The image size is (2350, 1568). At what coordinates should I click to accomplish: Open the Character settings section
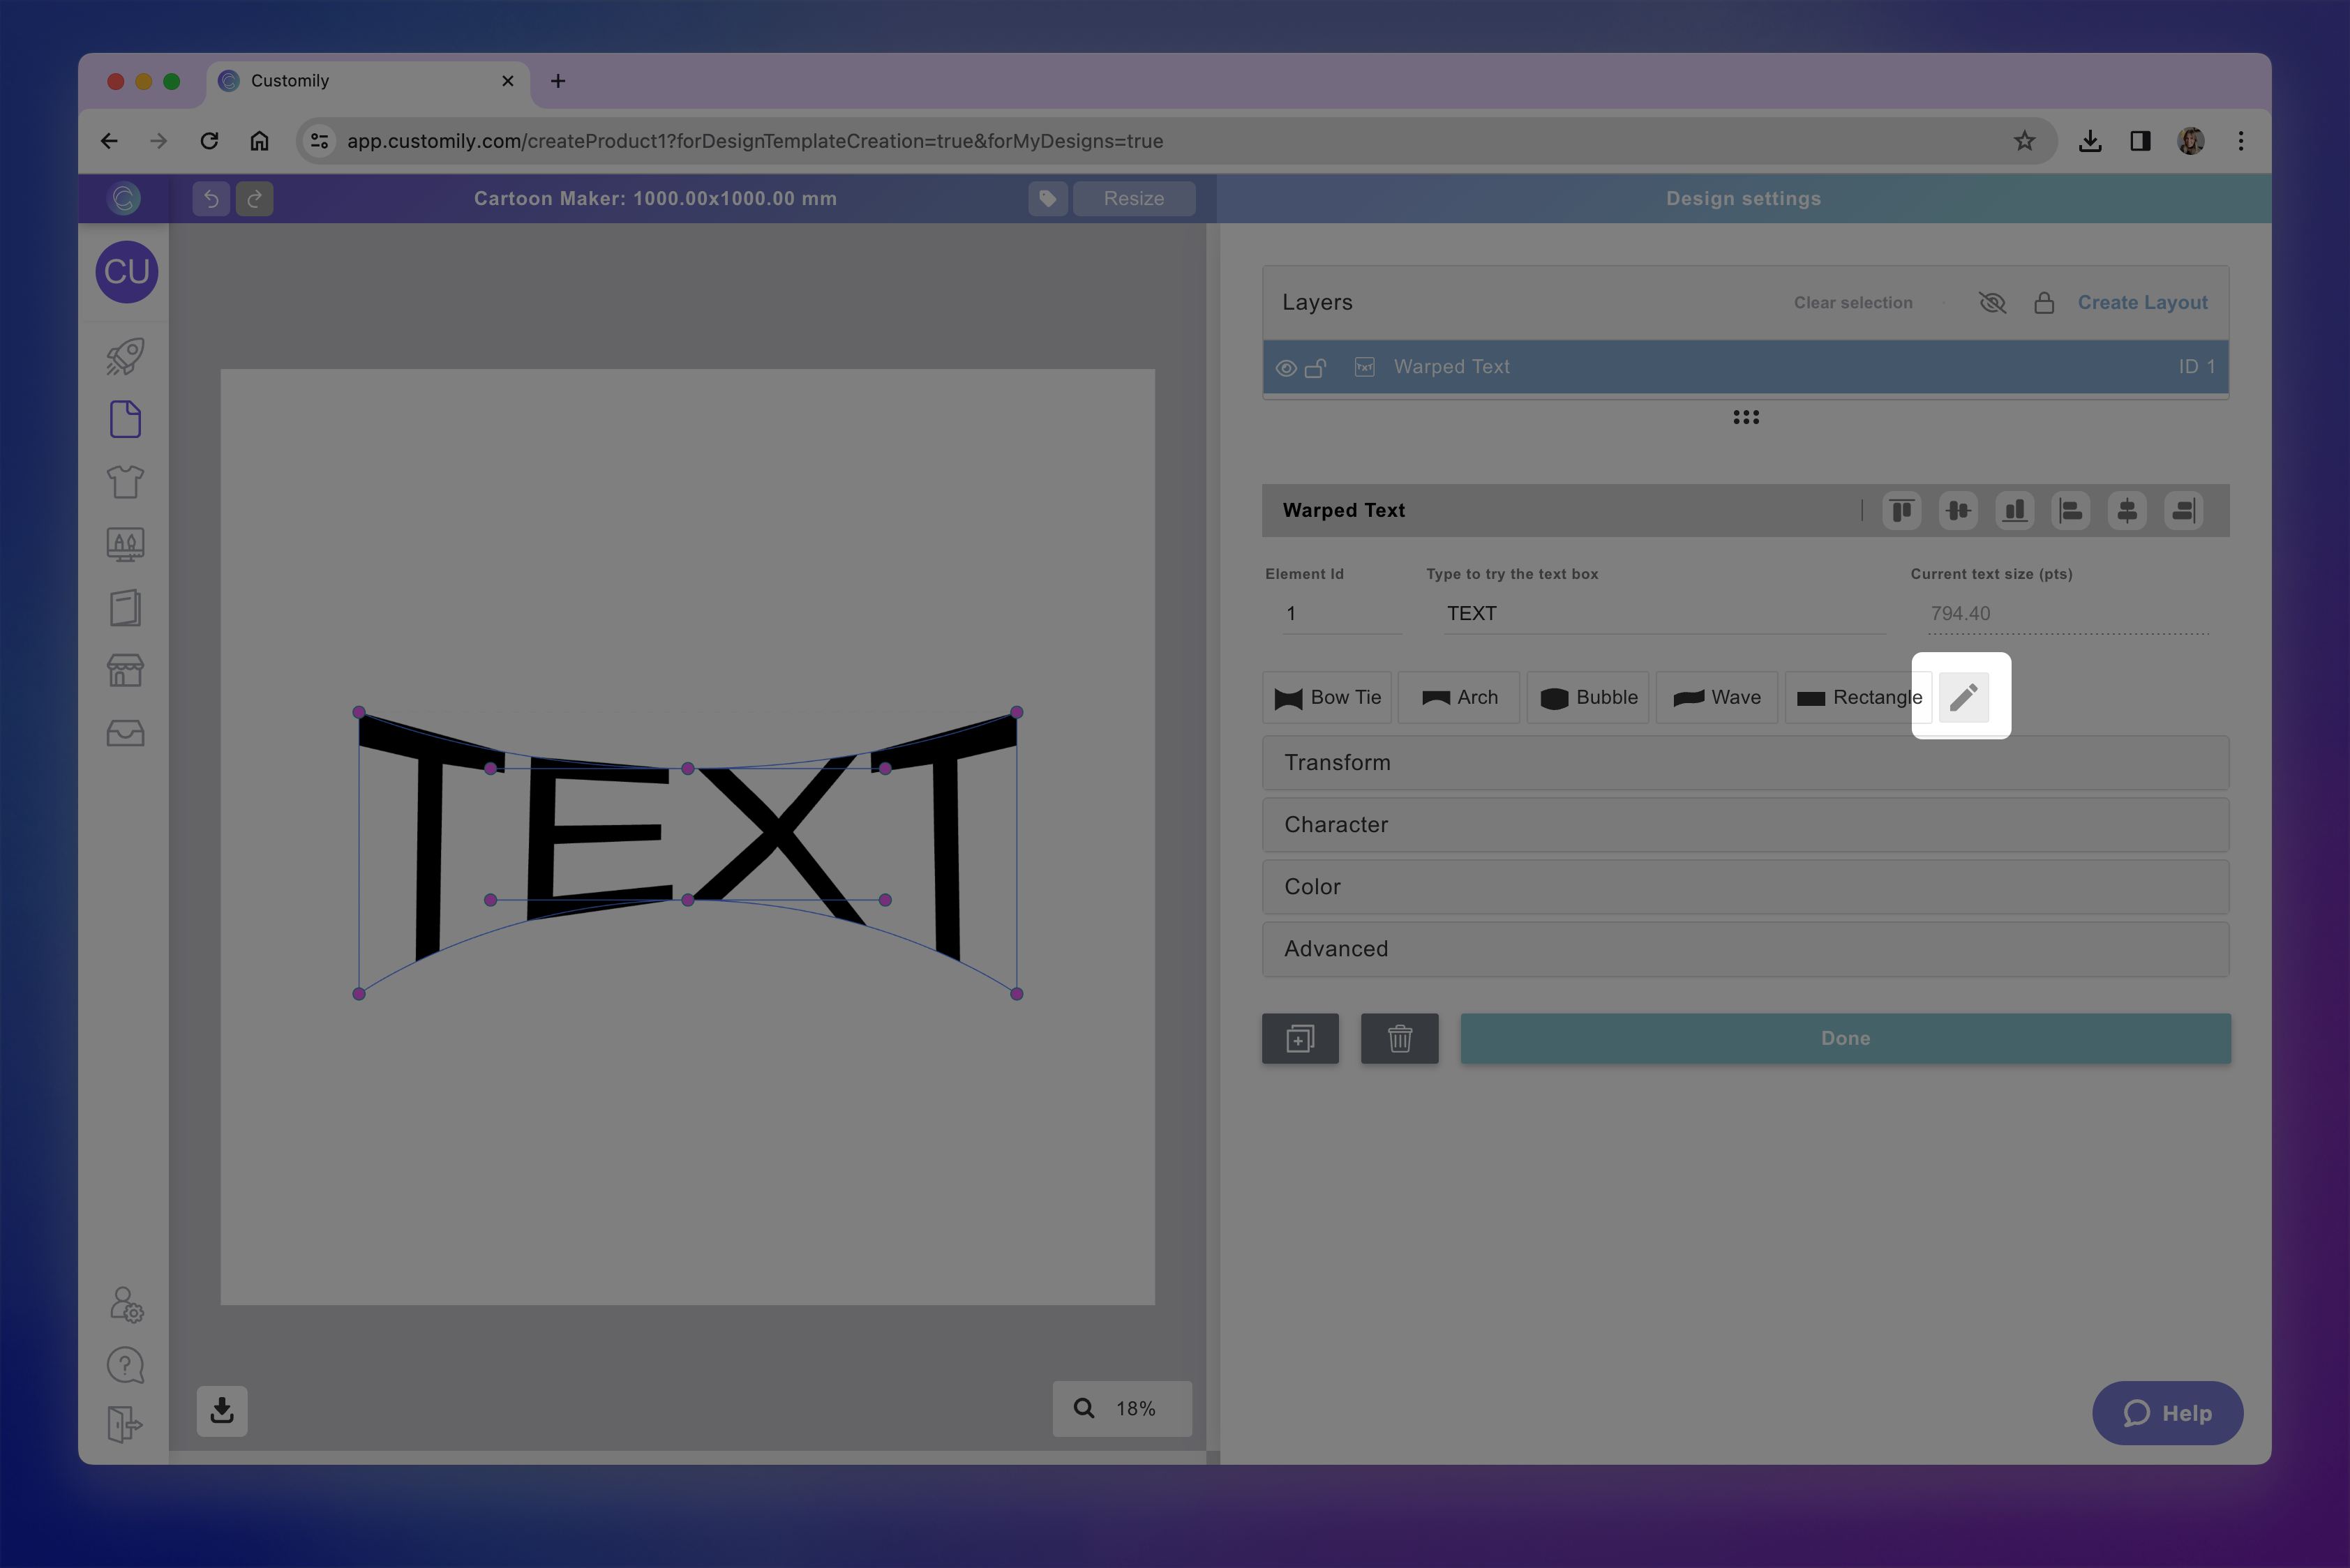point(1745,824)
